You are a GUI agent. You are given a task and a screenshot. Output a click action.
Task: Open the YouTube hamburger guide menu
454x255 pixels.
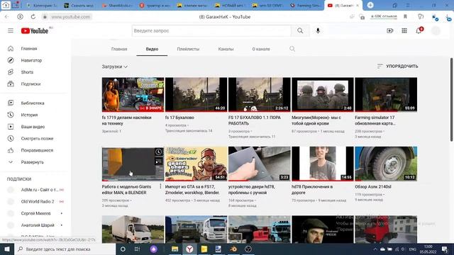pyautogui.click(x=11, y=30)
